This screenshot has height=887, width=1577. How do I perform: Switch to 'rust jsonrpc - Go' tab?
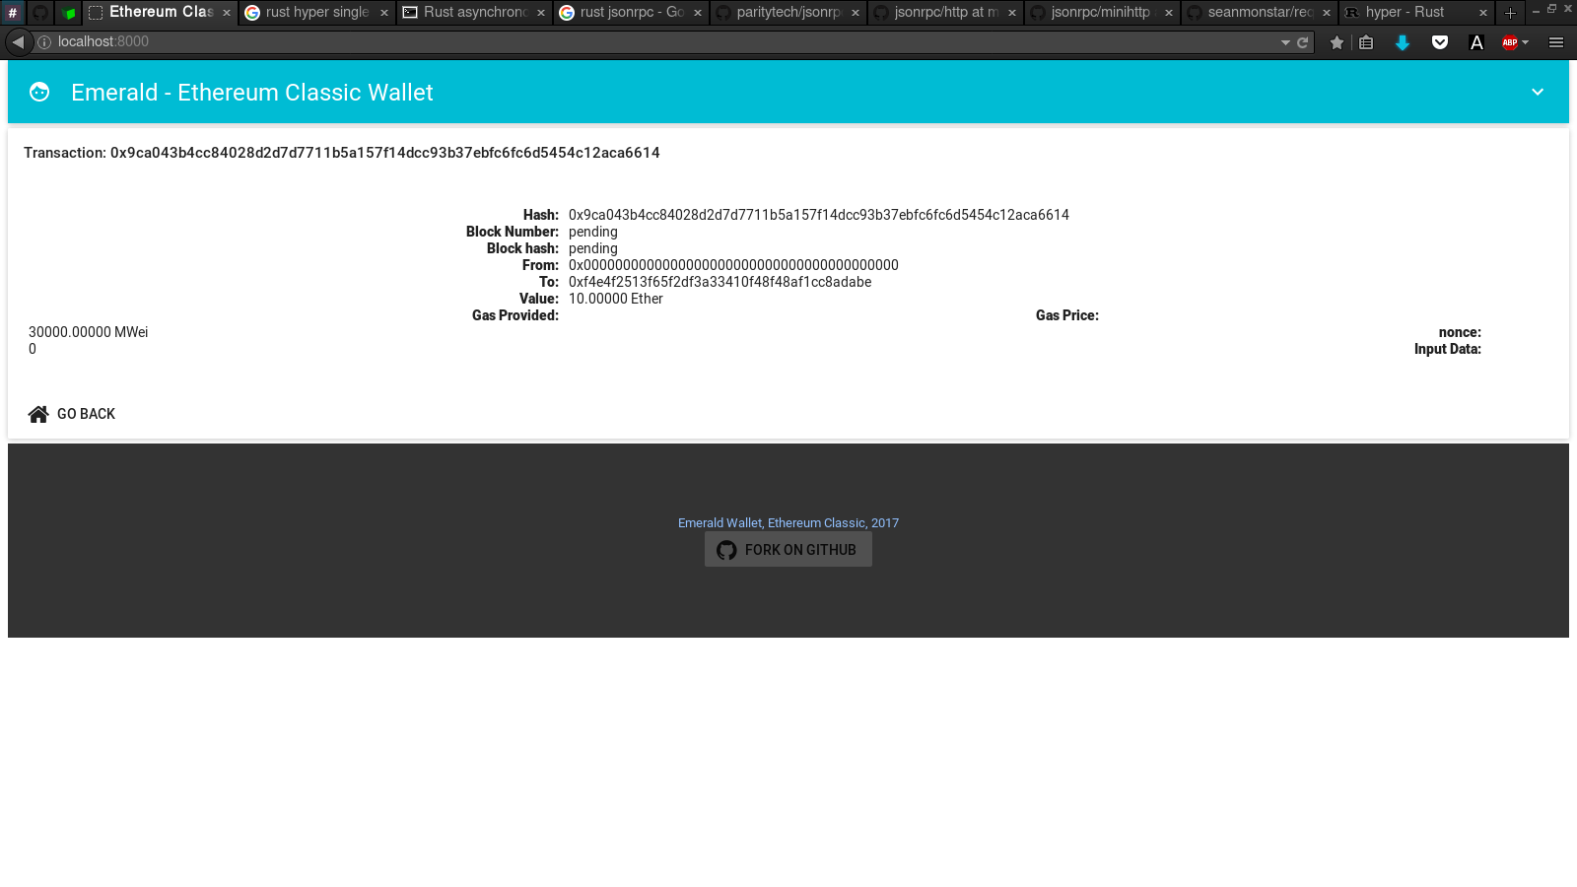pyautogui.click(x=631, y=13)
